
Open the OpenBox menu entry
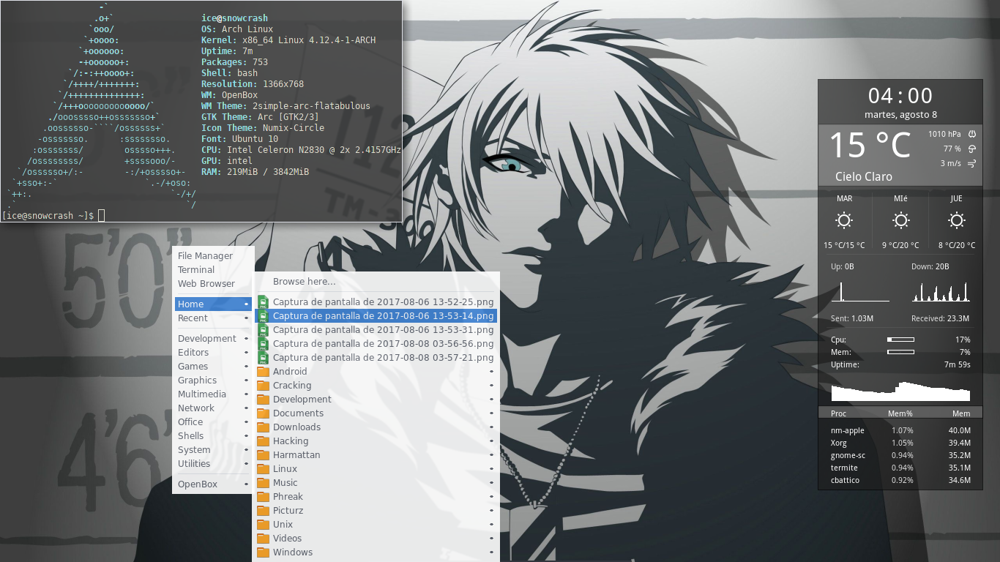point(213,484)
